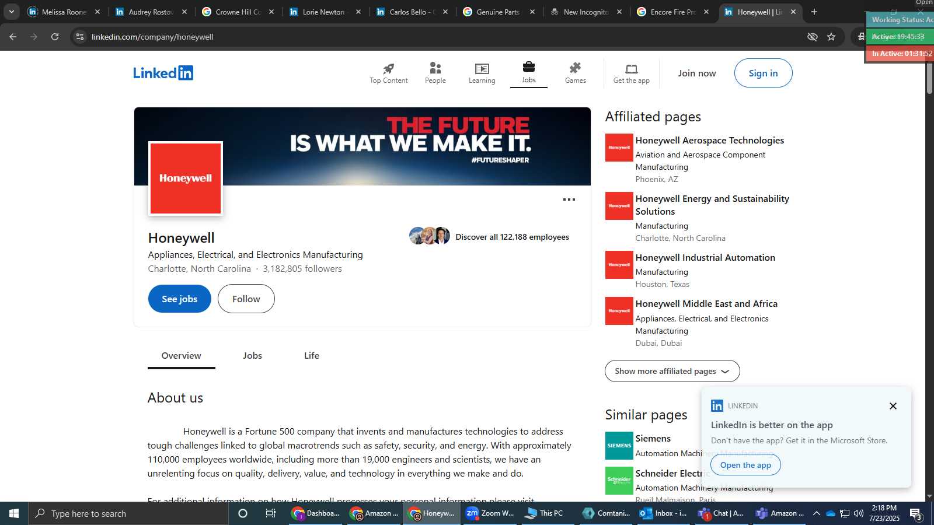Click the browser back arrow
Viewport: 934px width, 525px height.
[13, 37]
